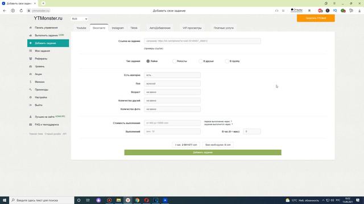Click the Windows taskbar search box

coord(42,200)
